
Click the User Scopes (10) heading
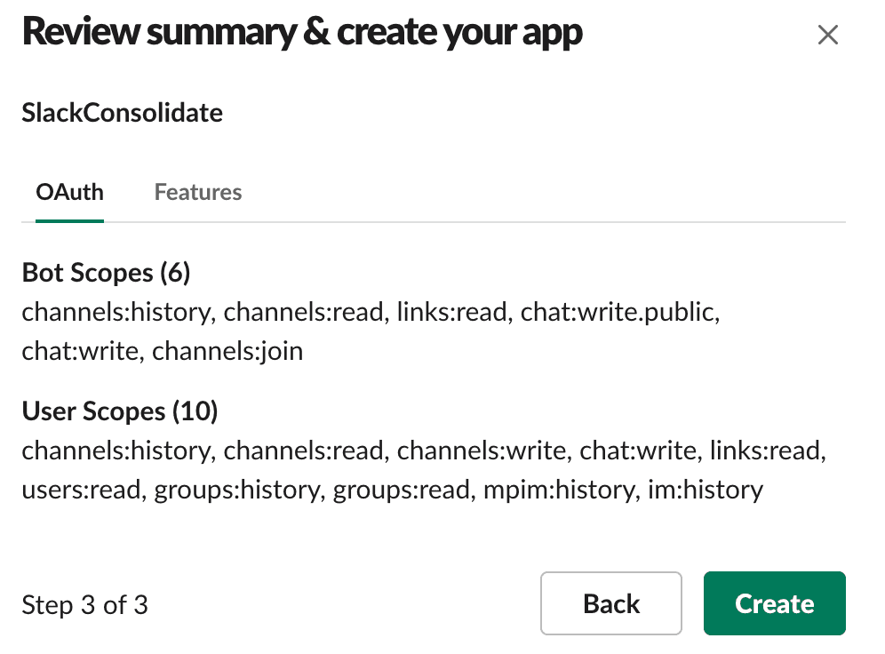pyautogui.click(x=120, y=411)
